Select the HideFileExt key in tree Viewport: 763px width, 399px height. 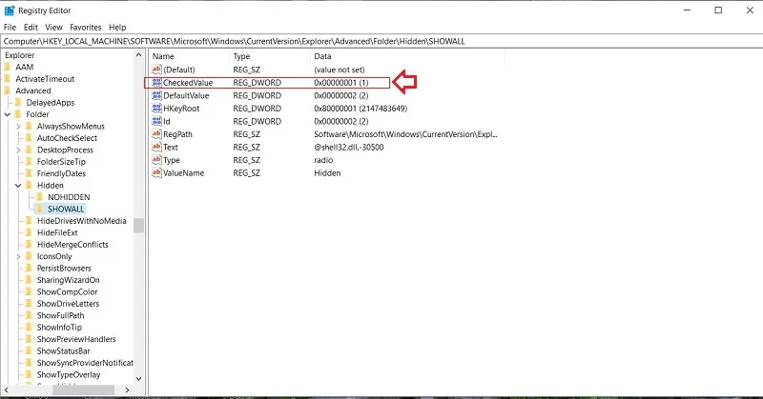(x=57, y=232)
